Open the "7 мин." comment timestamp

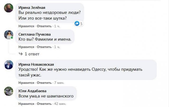coord(59,83)
